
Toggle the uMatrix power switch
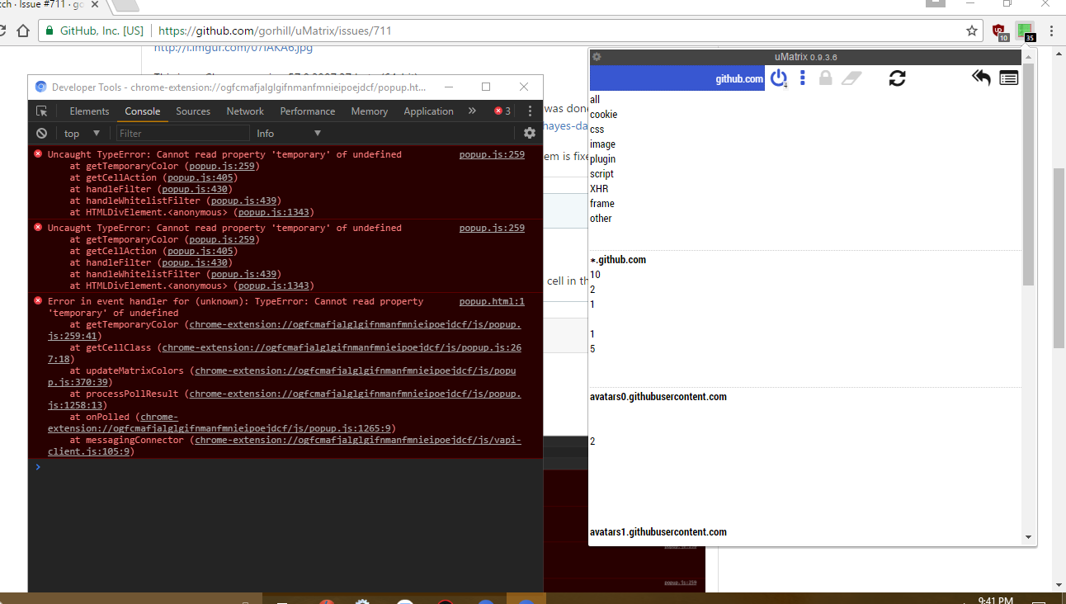(779, 78)
